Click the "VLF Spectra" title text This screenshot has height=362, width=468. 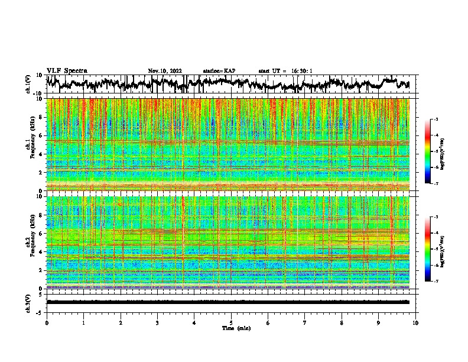coord(67,71)
